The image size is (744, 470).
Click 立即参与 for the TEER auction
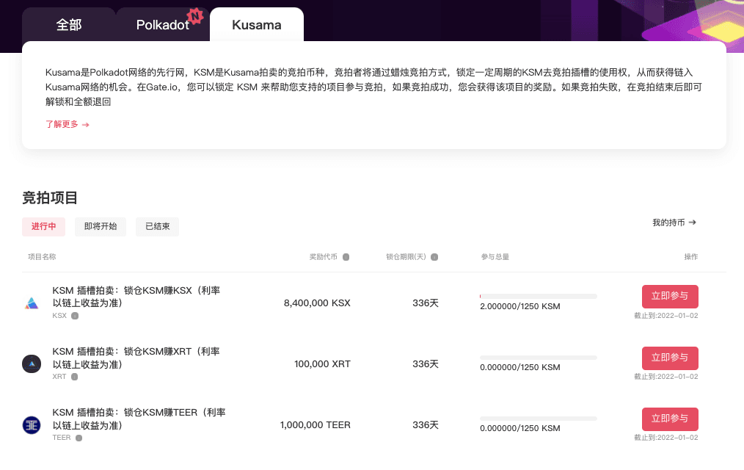pos(670,419)
